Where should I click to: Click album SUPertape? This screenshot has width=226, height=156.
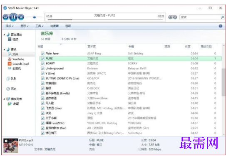tap(135, 133)
